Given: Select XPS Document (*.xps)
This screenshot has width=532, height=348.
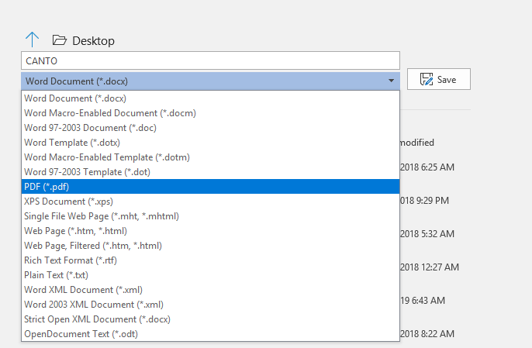Looking at the screenshot, I should pyautogui.click(x=210, y=202).
